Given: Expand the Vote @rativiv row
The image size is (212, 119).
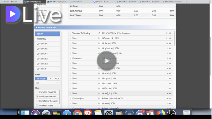Looking at the screenshot, I should coord(71,73).
